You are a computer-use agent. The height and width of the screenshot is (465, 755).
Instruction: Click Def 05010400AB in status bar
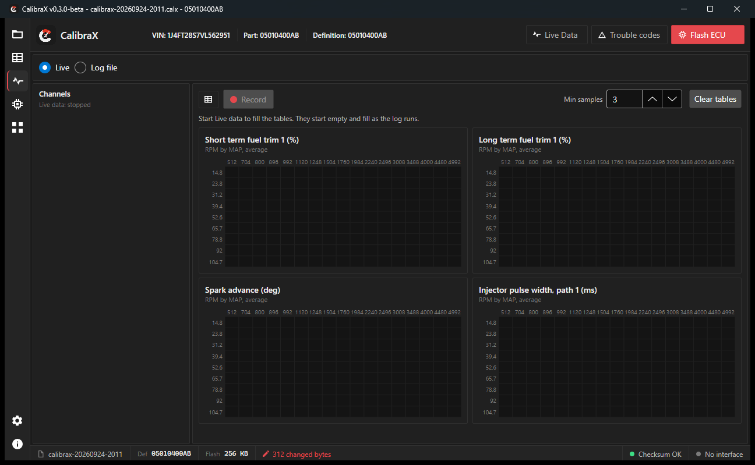point(164,454)
